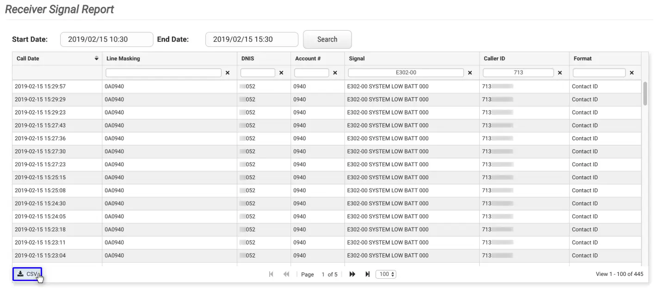Viewport: 654px width, 288px height.
Task: Edit the End Date field
Action: [252, 39]
